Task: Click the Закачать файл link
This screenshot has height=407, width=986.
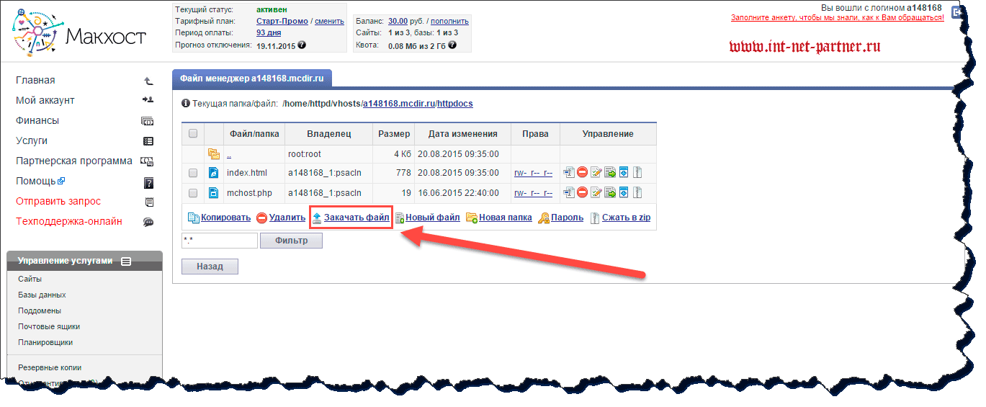Action: coord(356,218)
